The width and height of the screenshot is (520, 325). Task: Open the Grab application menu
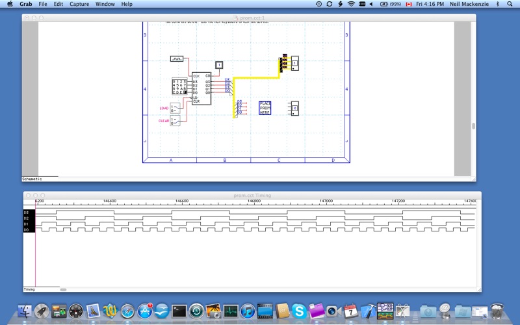(x=26, y=4)
